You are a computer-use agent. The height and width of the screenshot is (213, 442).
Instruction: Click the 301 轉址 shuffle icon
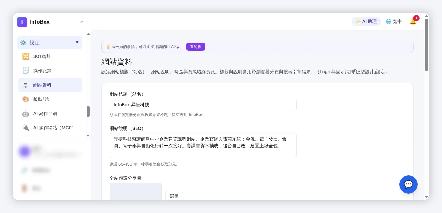pyautogui.click(x=26, y=56)
